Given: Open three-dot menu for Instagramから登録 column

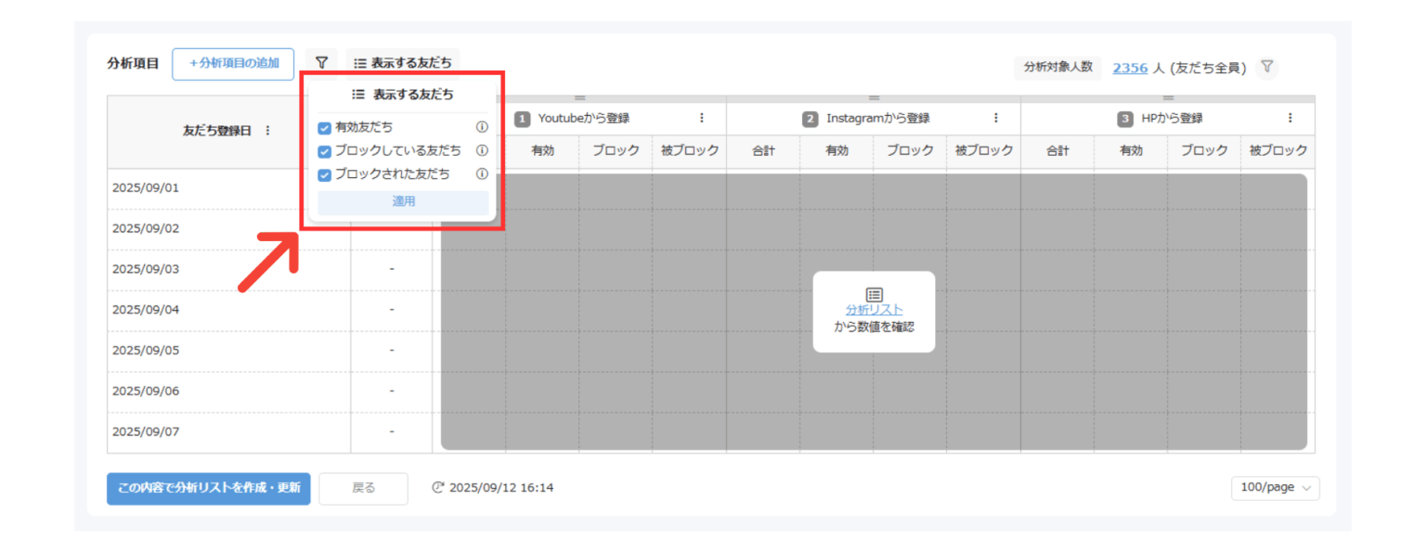Looking at the screenshot, I should pyautogui.click(x=996, y=118).
